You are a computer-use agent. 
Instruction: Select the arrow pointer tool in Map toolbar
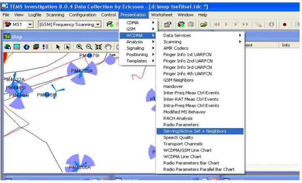(x=58, y=47)
